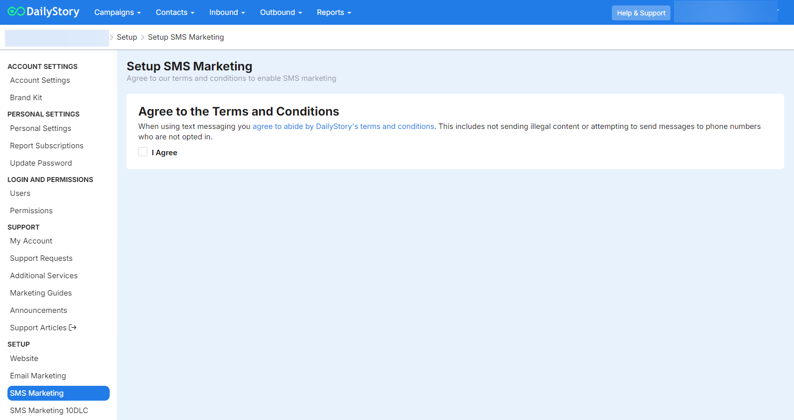
Task: Open DailyStory's terms and conditions link
Action: tap(343, 126)
